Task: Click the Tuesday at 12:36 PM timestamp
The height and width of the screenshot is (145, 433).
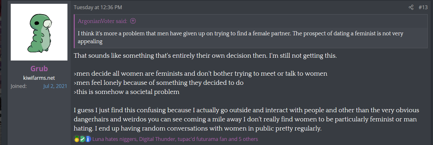Action: 98,7
